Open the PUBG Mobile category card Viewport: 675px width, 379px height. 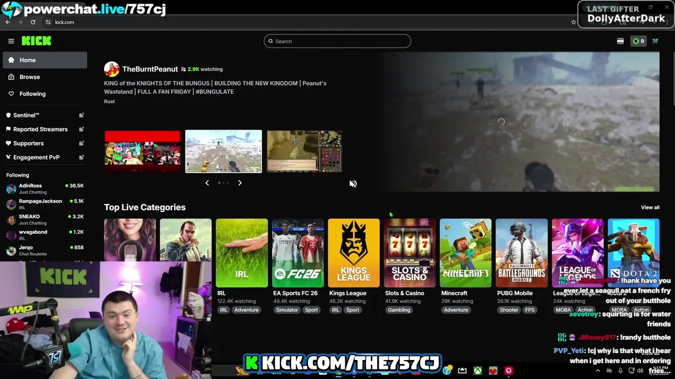point(521,253)
